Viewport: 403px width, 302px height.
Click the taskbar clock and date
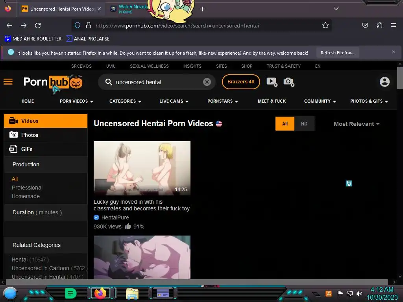pyautogui.click(x=382, y=293)
